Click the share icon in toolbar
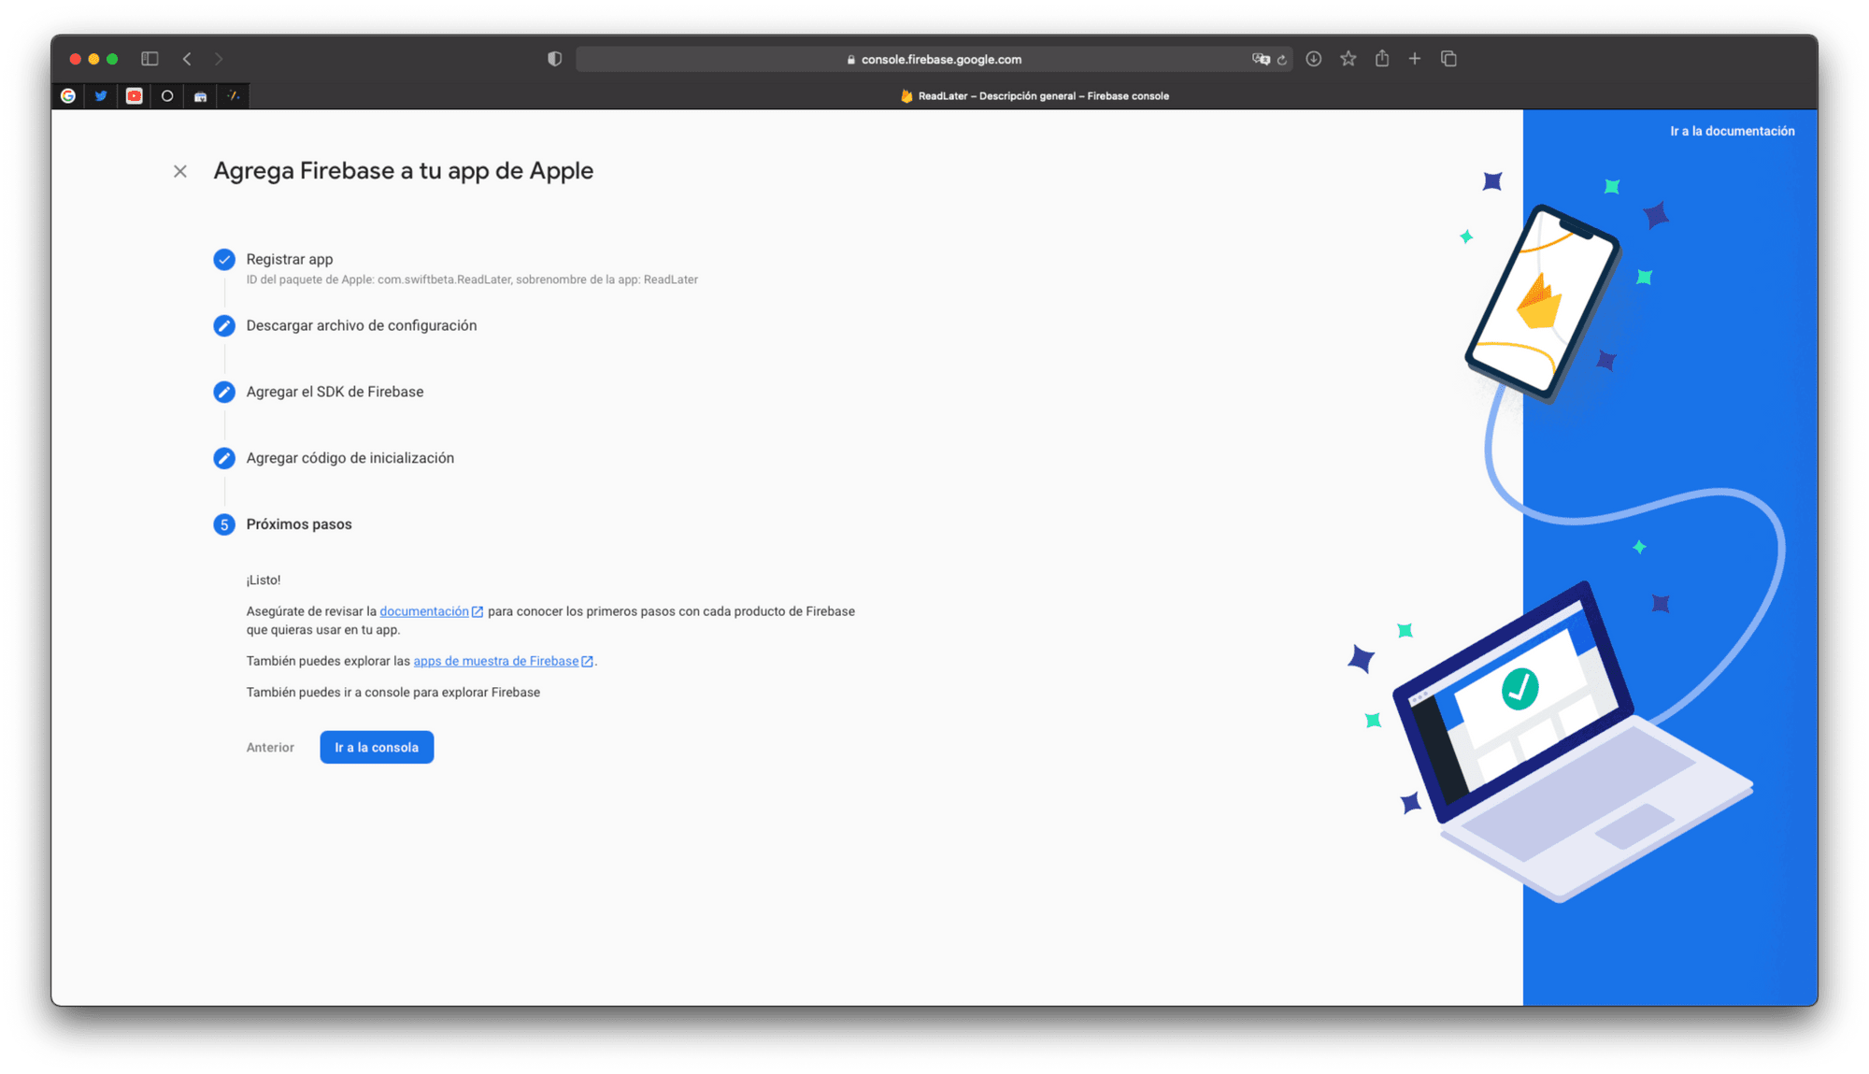The image size is (1869, 1074). 1382,59
